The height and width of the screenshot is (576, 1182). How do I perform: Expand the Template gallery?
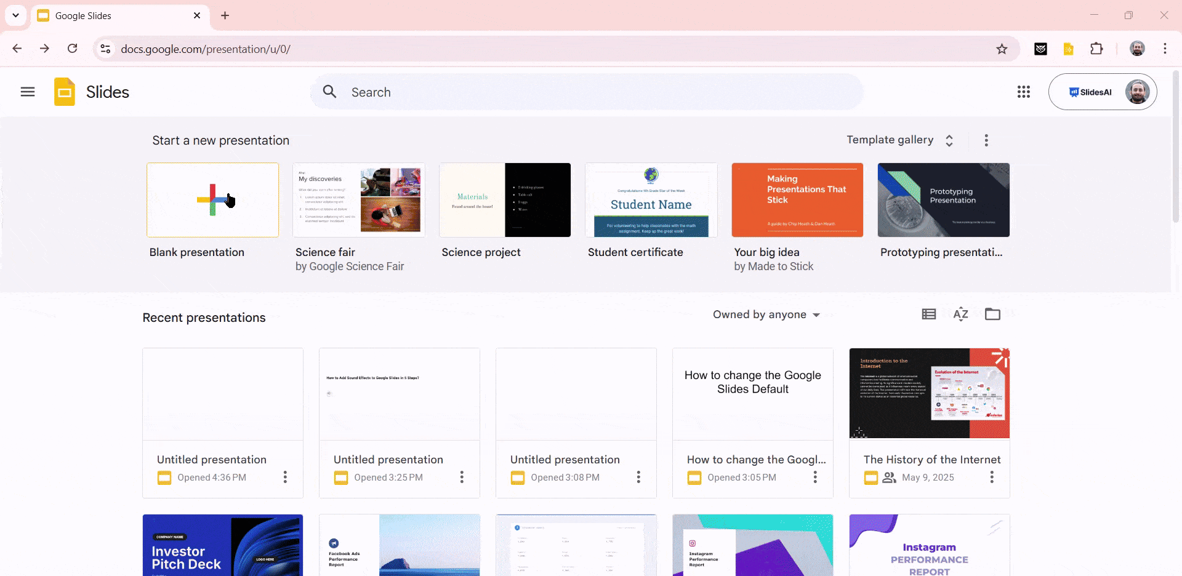pos(899,140)
